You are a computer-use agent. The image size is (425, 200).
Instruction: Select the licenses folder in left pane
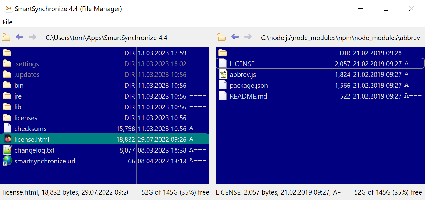[25, 118]
